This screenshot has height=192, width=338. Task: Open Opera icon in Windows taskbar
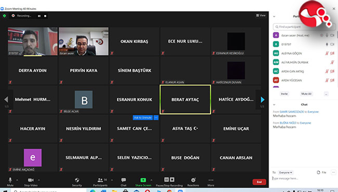click(148, 191)
